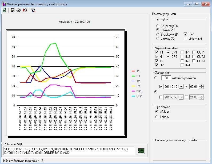Uncheck the H1 data series

click(x=157, y=56)
